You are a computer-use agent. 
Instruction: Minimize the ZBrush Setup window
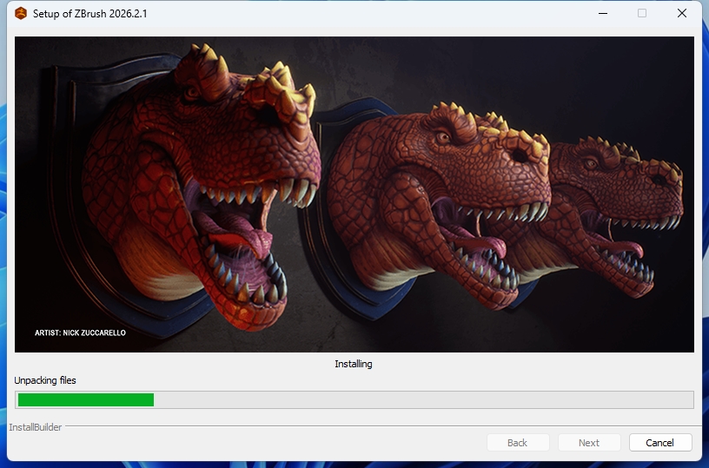[x=603, y=13]
